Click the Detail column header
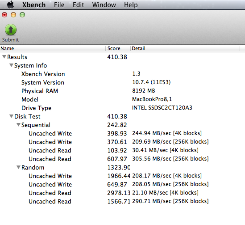Screen dimensions: 245x225 pos(185,48)
